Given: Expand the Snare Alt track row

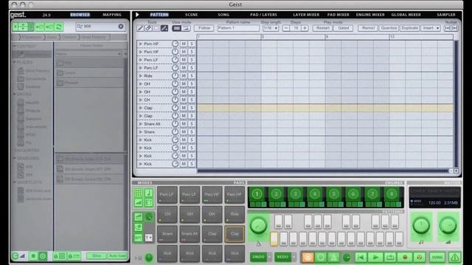Looking at the screenshot, I should [141, 124].
